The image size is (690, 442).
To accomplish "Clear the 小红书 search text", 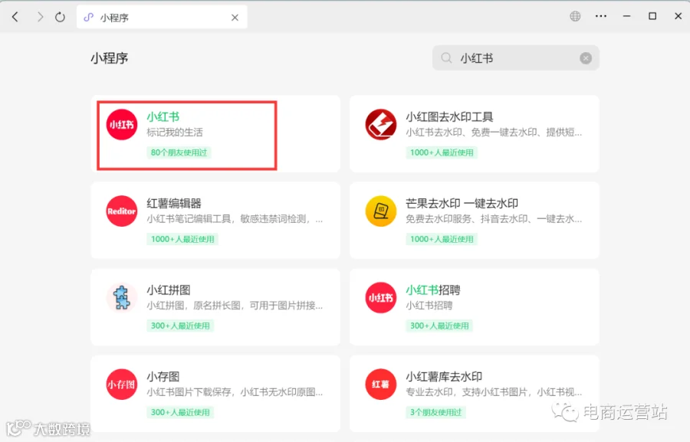I will pos(586,58).
